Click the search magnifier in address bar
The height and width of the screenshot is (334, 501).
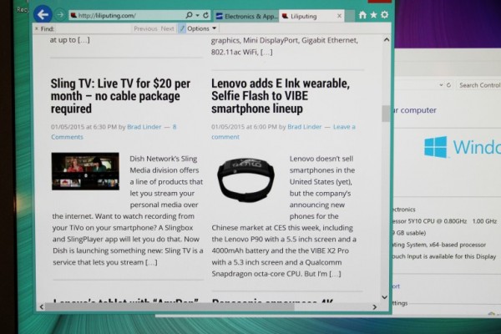click(x=190, y=15)
